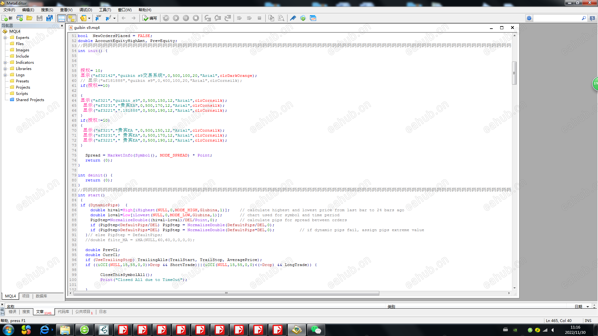This screenshot has height=336, width=598.
Task: Click the MQL5 cloud protector shield icon
Action: coord(303,18)
